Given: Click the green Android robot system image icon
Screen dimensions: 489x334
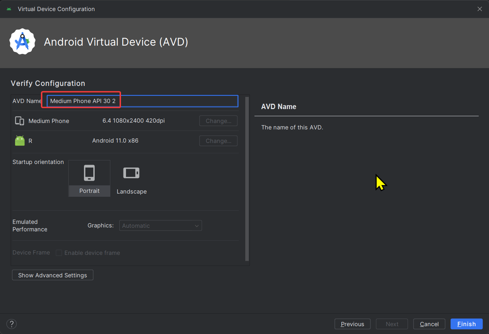Looking at the screenshot, I should coord(20,141).
